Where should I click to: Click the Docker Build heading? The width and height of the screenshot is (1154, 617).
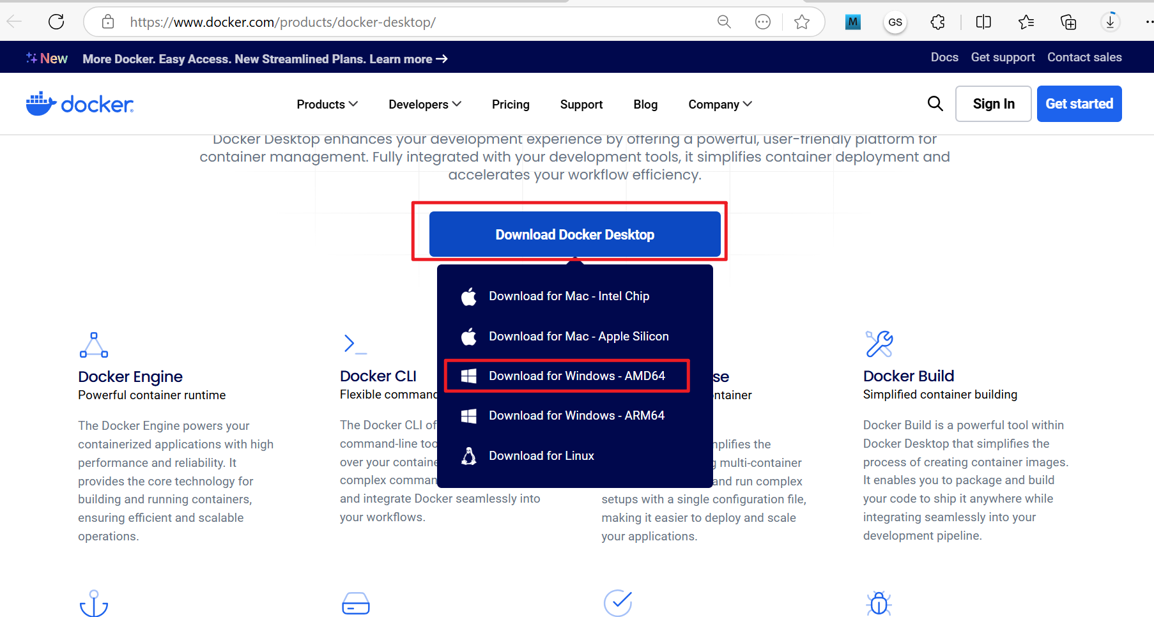click(x=908, y=376)
